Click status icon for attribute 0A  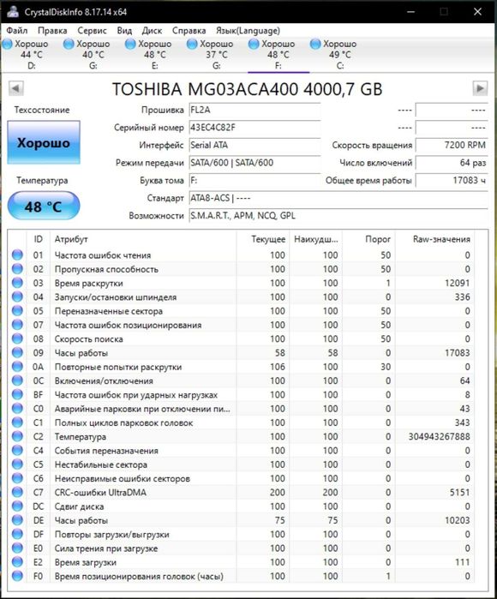coord(17,367)
